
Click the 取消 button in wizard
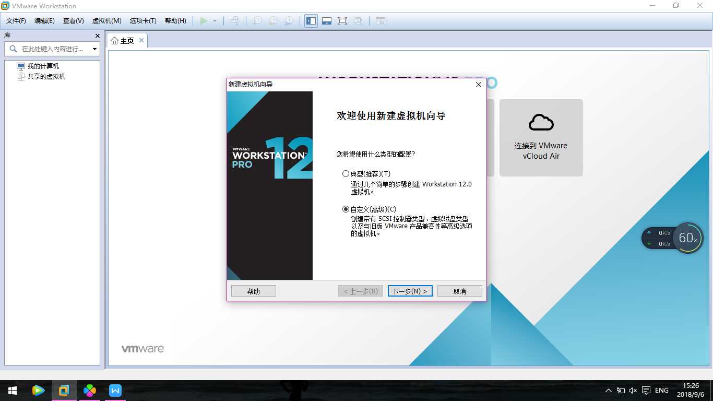click(460, 291)
